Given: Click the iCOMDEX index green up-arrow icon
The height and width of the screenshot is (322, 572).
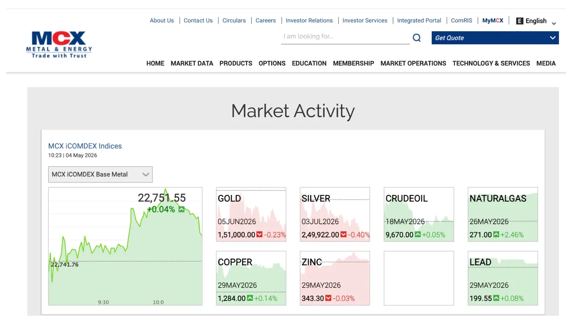Looking at the screenshot, I should point(181,209).
